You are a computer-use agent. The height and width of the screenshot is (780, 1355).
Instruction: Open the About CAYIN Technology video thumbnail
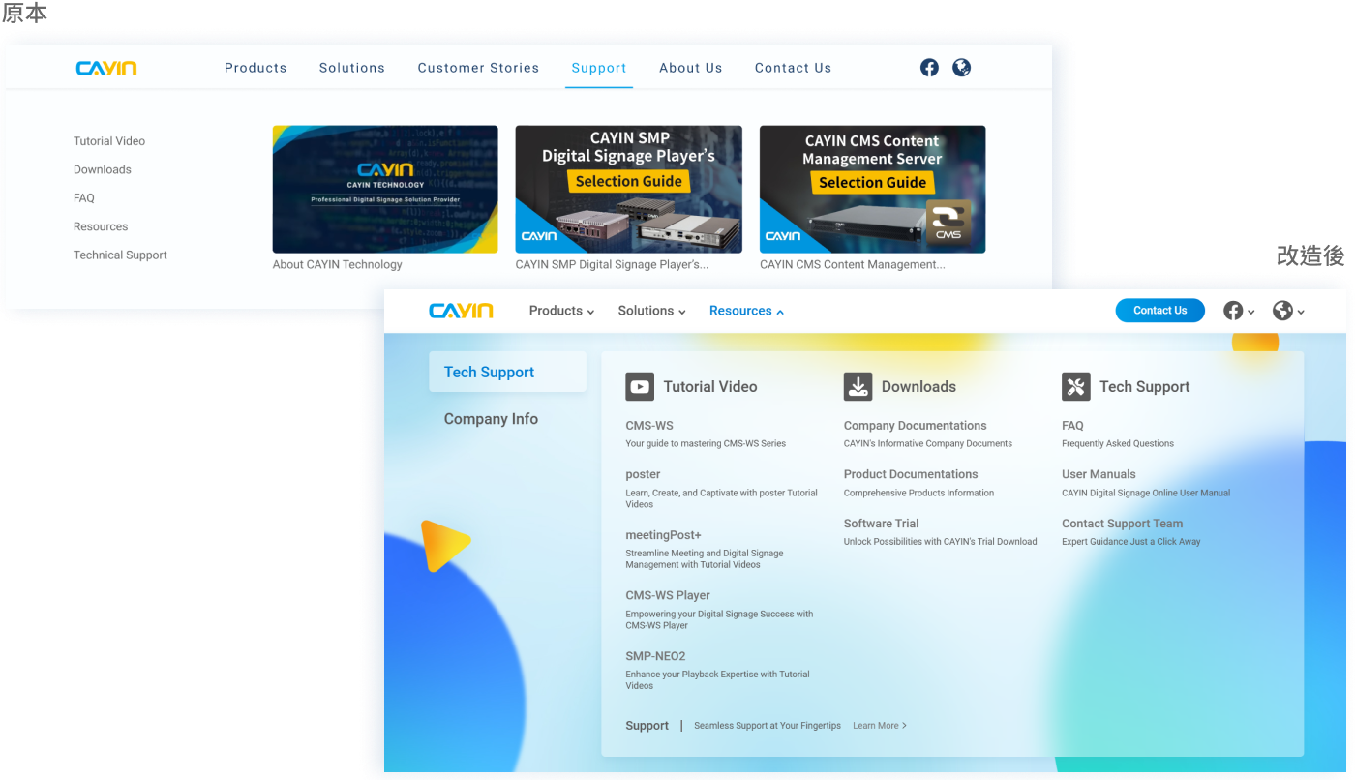tap(385, 189)
